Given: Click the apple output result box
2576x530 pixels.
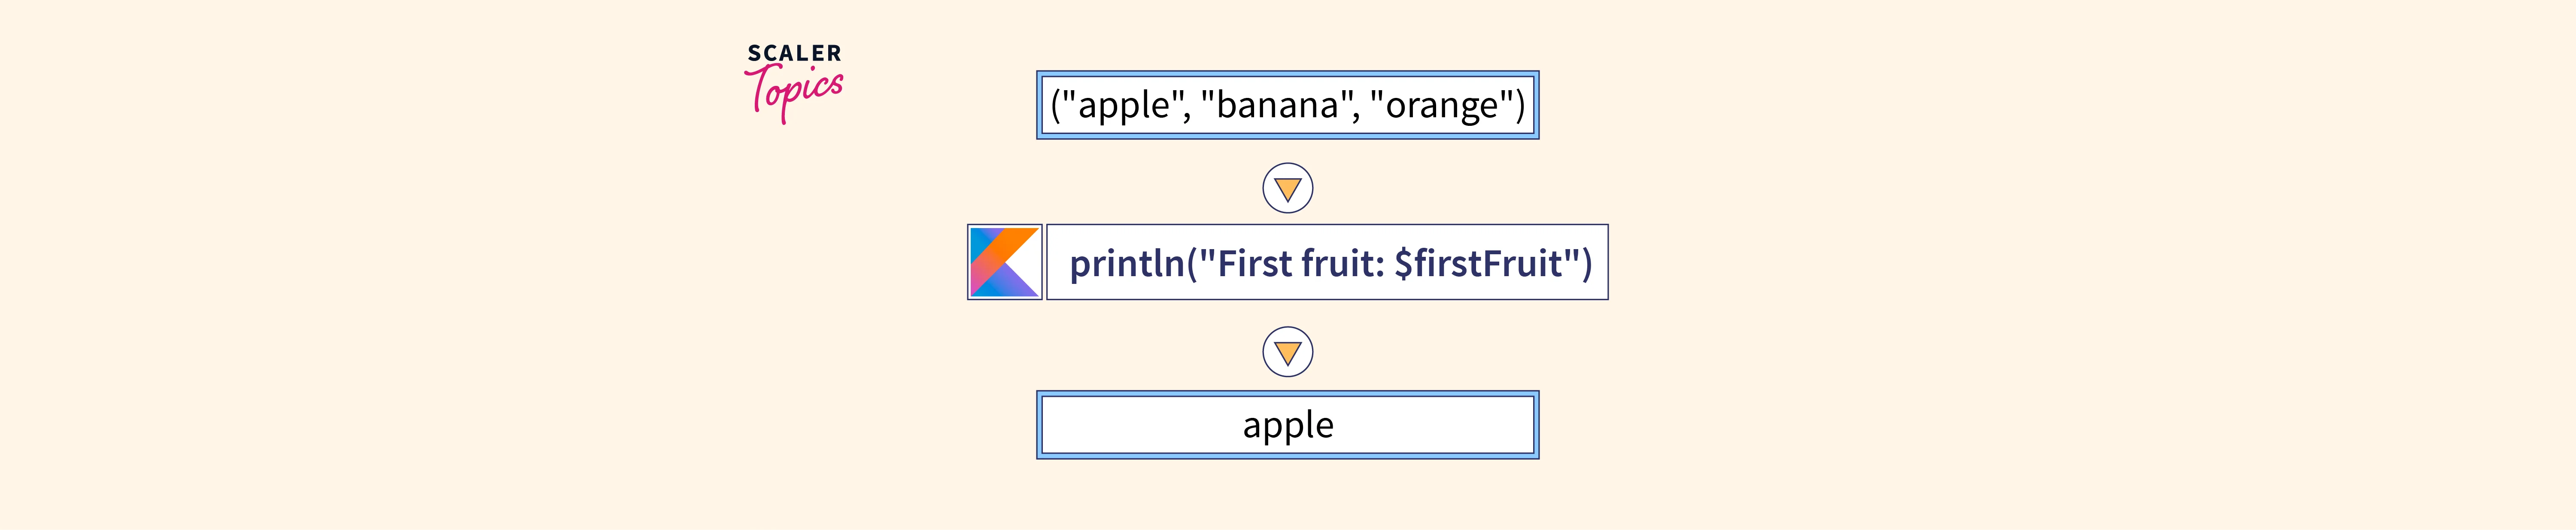Looking at the screenshot, I should 1287,425.
